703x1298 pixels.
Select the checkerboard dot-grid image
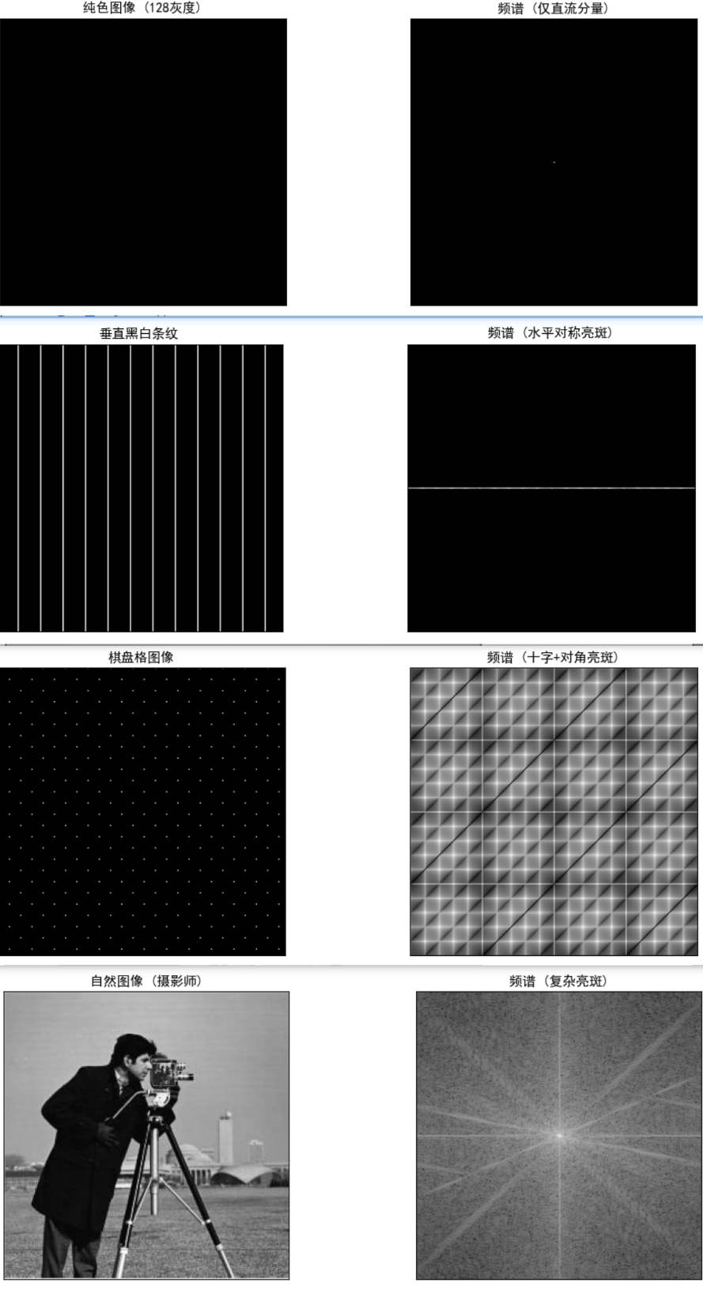pos(142,811)
